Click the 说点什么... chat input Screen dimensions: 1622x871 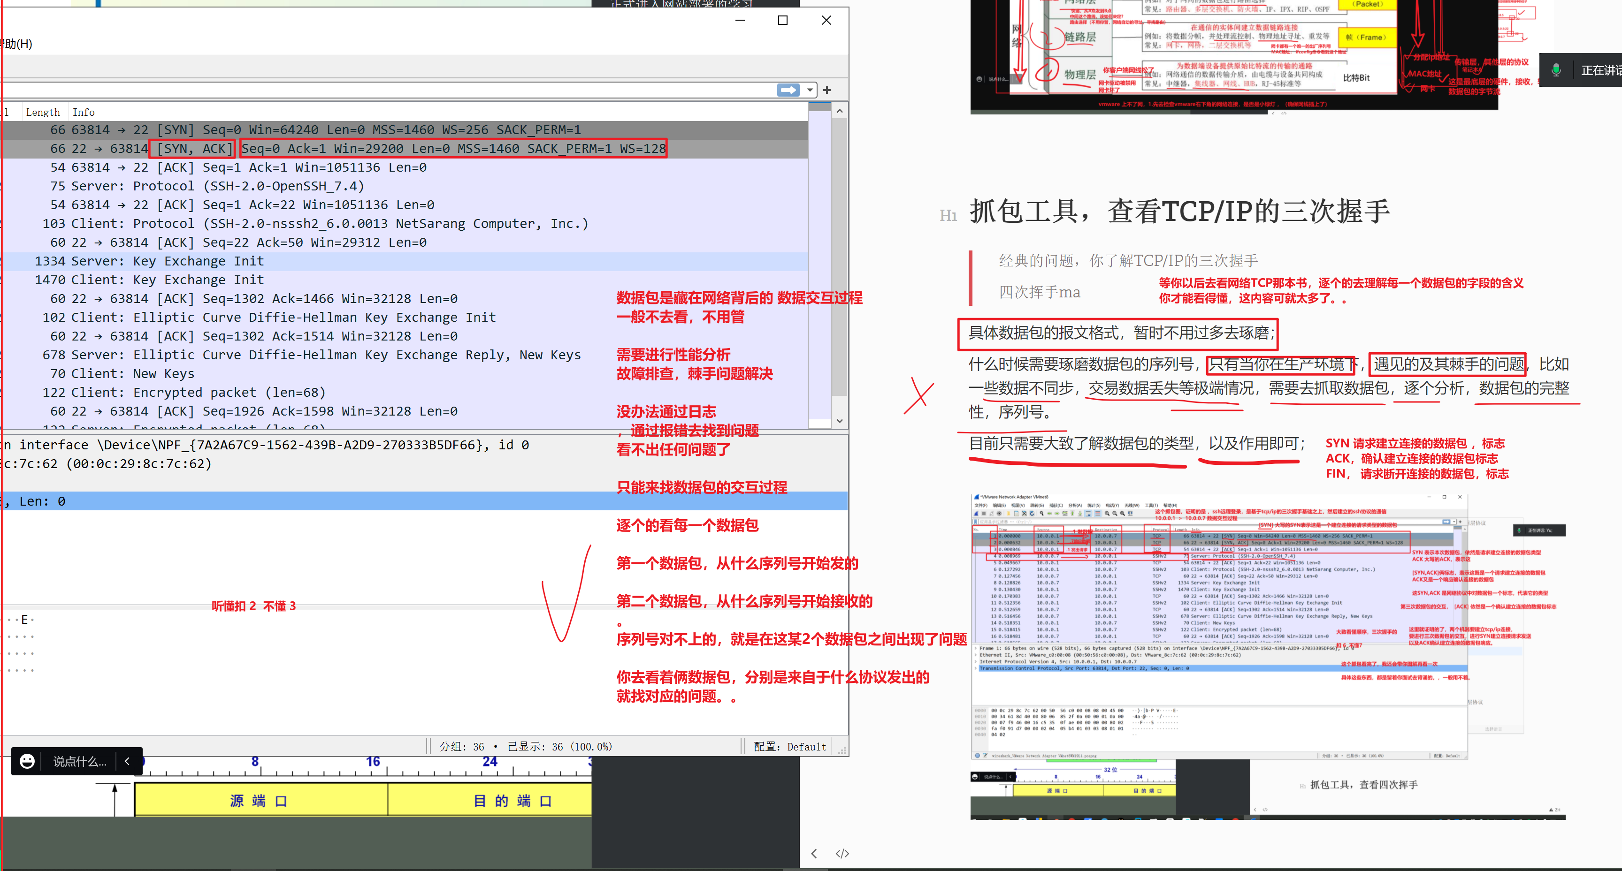pyautogui.click(x=80, y=762)
